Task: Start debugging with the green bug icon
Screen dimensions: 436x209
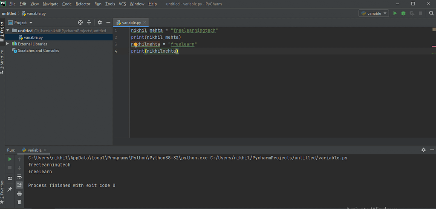Action: tap(403, 13)
